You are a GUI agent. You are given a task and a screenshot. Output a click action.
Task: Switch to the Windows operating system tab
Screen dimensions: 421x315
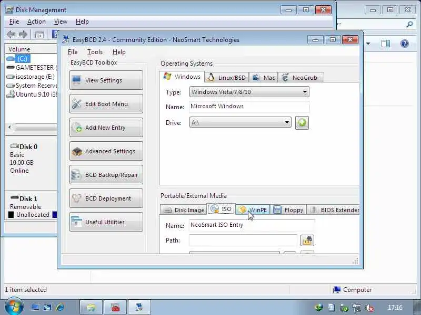[x=182, y=77]
